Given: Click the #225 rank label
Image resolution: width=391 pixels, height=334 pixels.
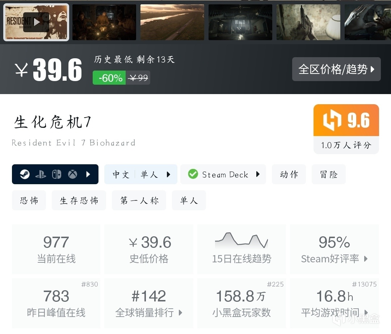Looking at the screenshot, I should (275, 284).
